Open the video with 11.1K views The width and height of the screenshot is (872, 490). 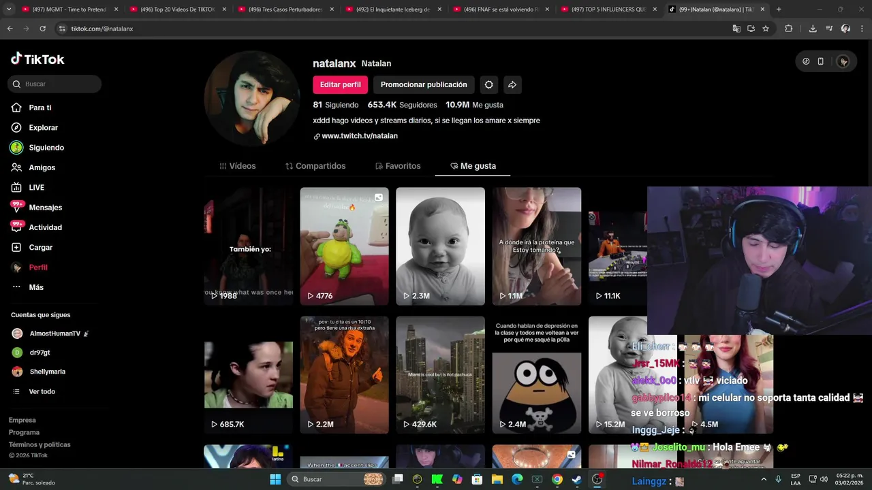pyautogui.click(x=617, y=246)
